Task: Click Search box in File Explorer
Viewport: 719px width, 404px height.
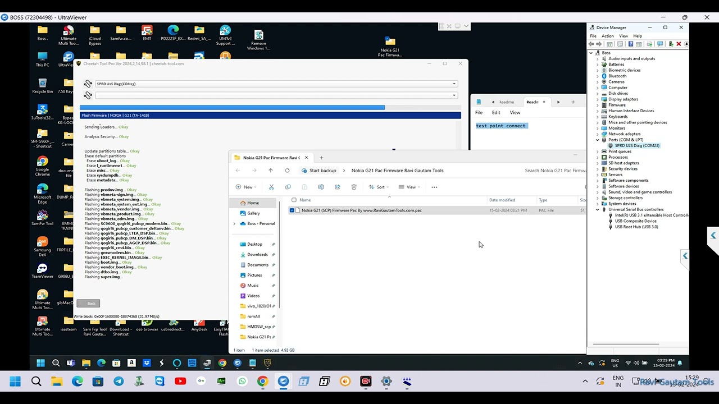Action: (554, 171)
